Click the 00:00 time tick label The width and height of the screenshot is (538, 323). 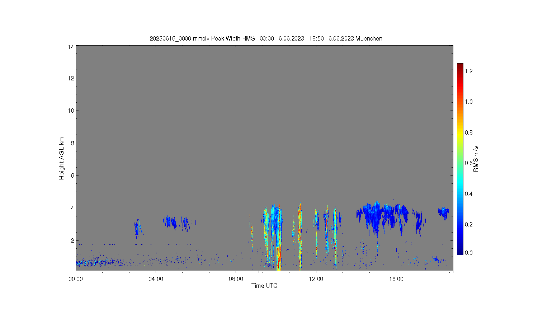tap(76, 278)
